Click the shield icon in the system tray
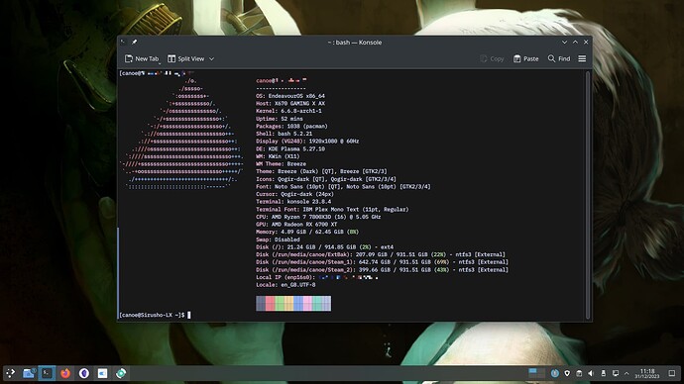 (x=567, y=373)
